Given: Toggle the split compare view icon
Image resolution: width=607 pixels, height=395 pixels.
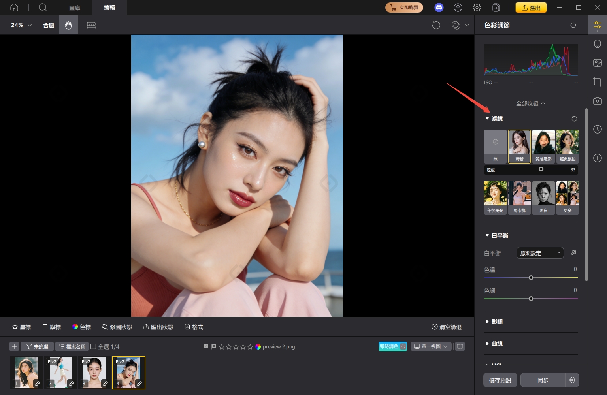Looking at the screenshot, I should (x=460, y=346).
